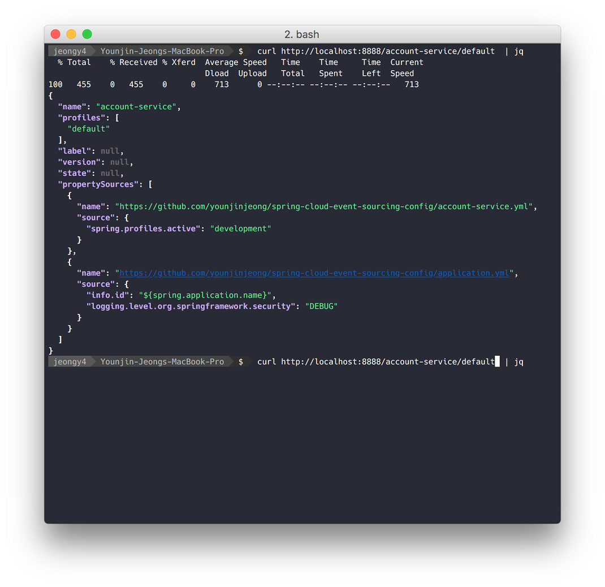Screen dimensions: 605x587
Task: Click the "label" key in the JSON output
Action: (74, 151)
